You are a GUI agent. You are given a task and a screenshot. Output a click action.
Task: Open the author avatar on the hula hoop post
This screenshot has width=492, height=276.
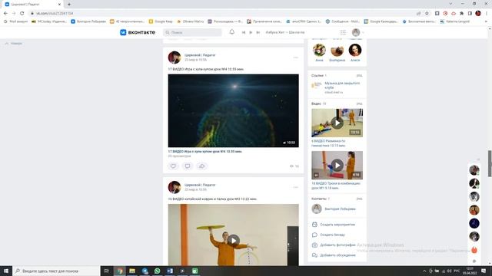pos(175,58)
